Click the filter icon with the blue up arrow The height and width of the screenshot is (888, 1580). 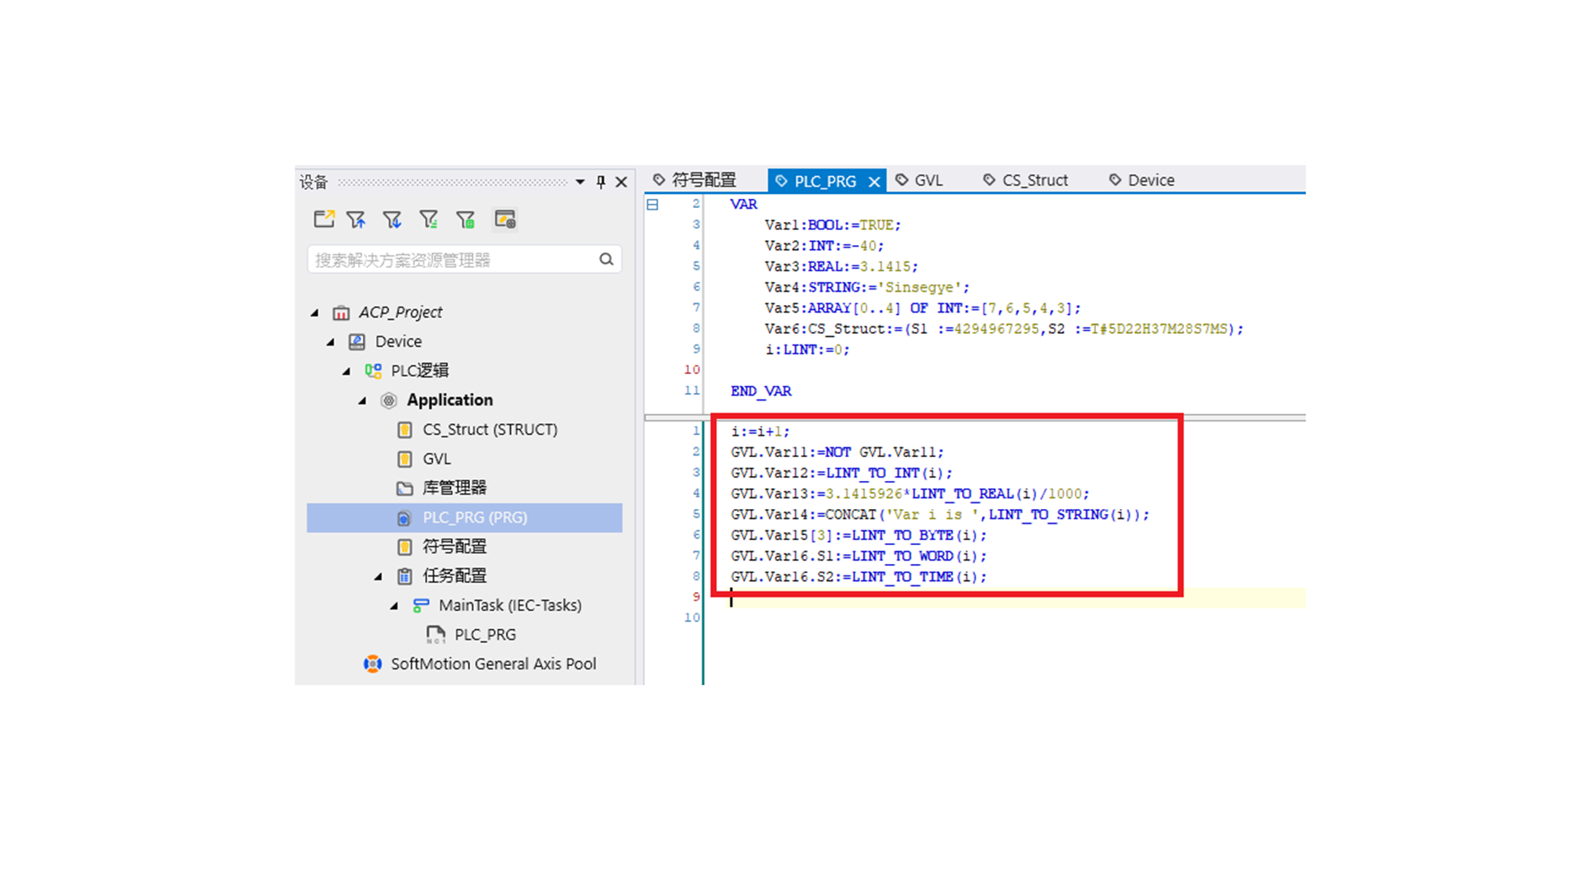356,220
